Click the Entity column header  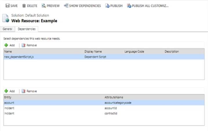pyautogui.click(x=8, y=97)
